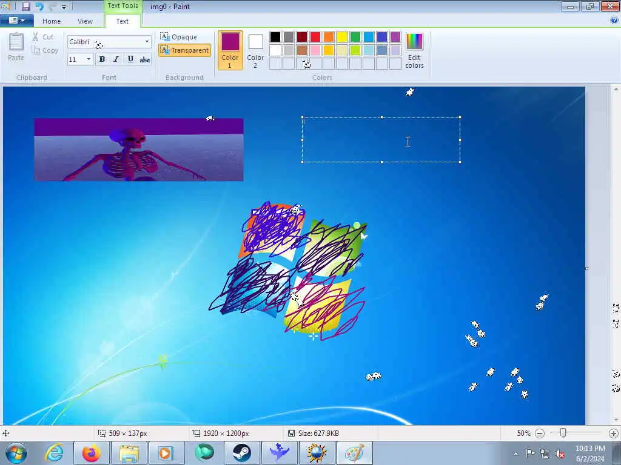This screenshot has width=621, height=465.
Task: Zoom out with minus button
Action: tap(539, 434)
